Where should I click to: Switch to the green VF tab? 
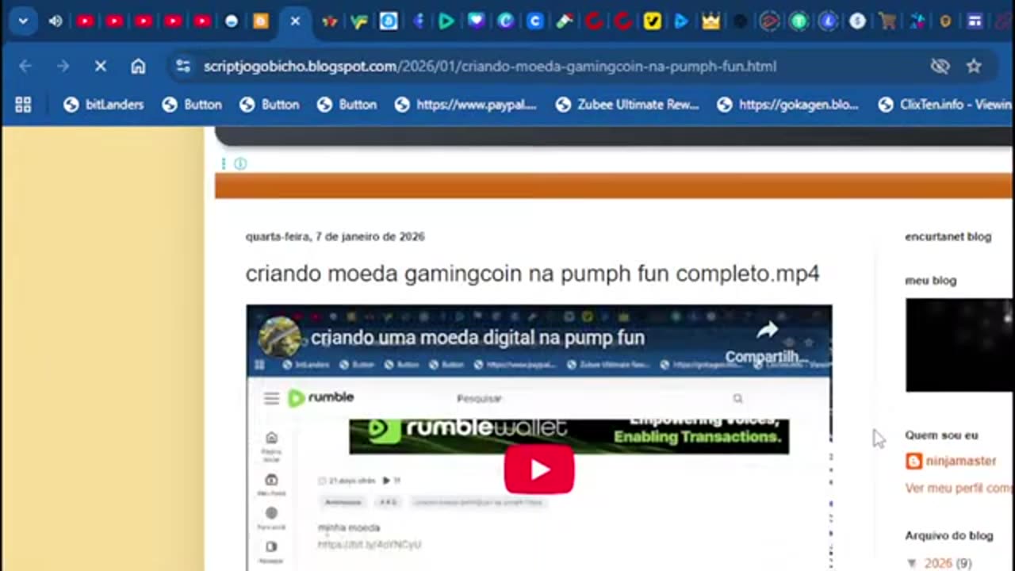[358, 21]
